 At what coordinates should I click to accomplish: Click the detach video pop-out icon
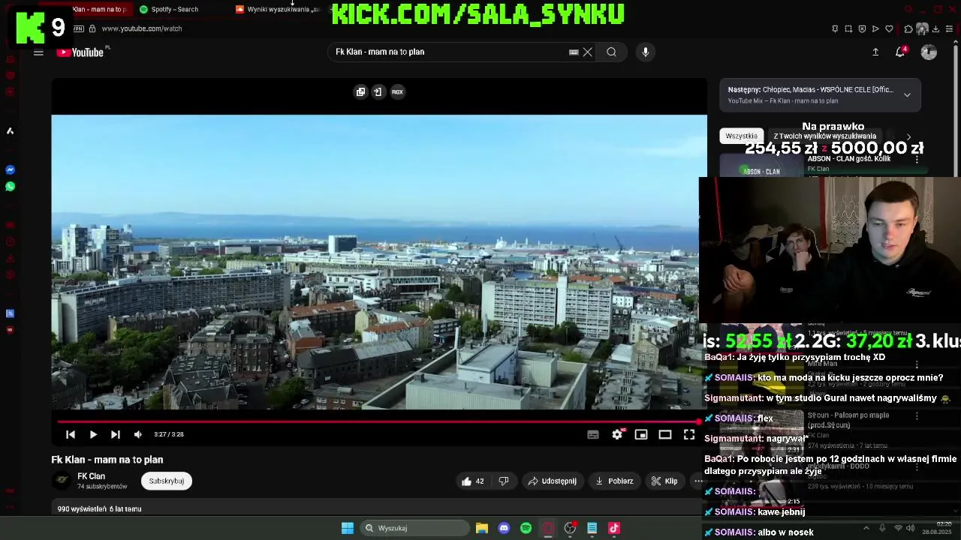361,91
